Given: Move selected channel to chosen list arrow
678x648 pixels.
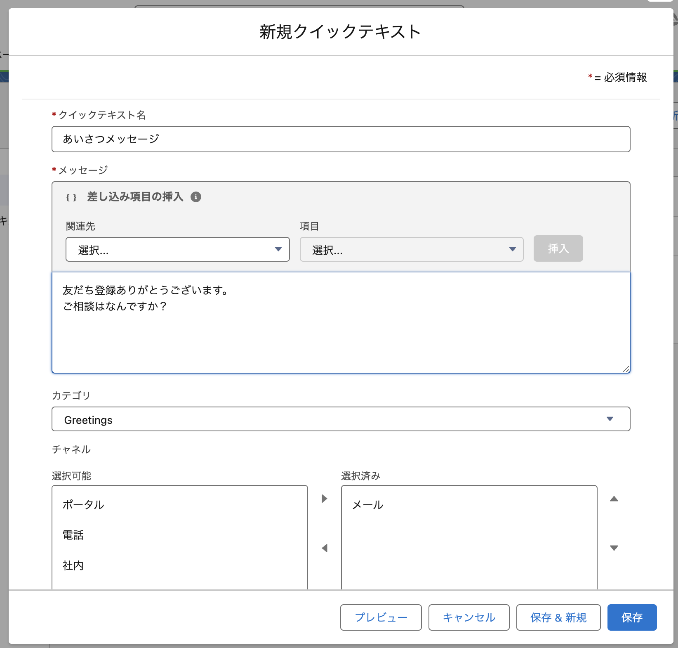Looking at the screenshot, I should tap(325, 499).
